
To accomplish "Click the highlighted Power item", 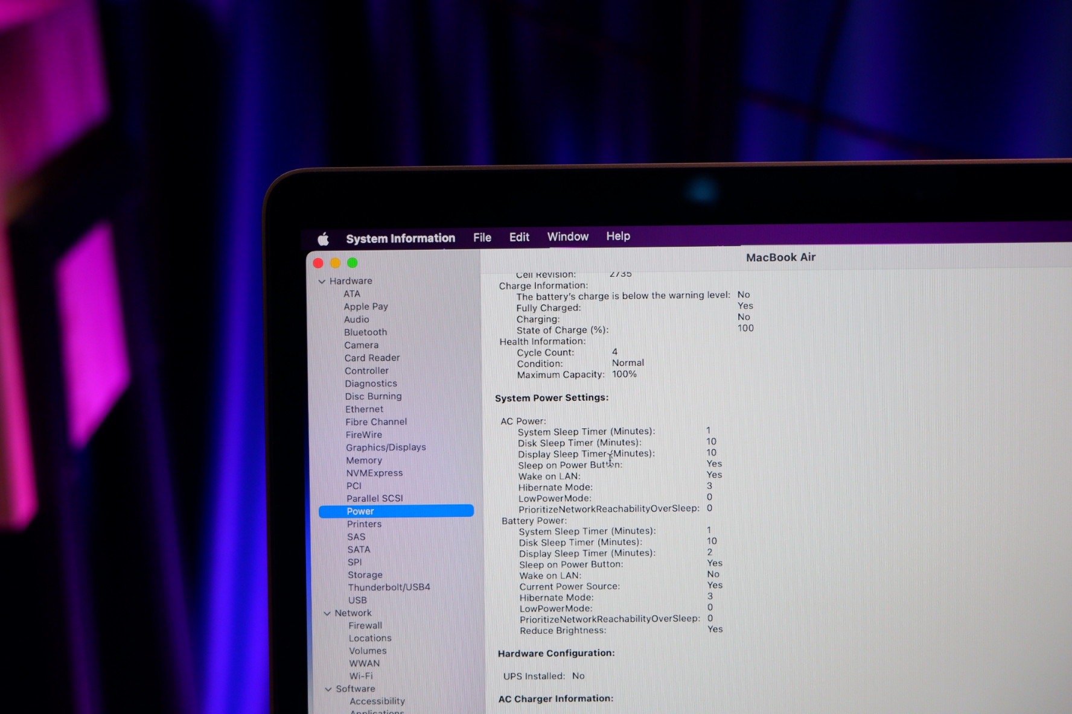I will coord(396,511).
